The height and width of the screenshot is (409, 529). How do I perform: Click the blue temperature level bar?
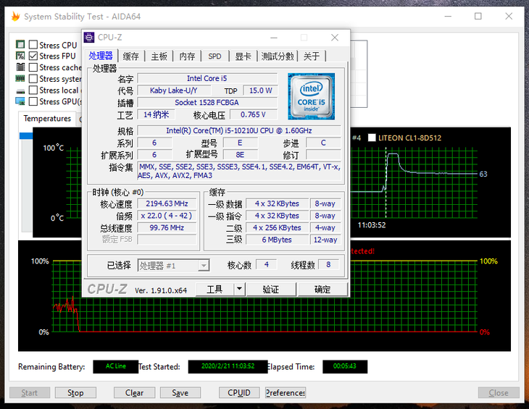(x=26, y=136)
